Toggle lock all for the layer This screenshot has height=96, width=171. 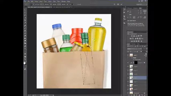[x=137, y=51]
